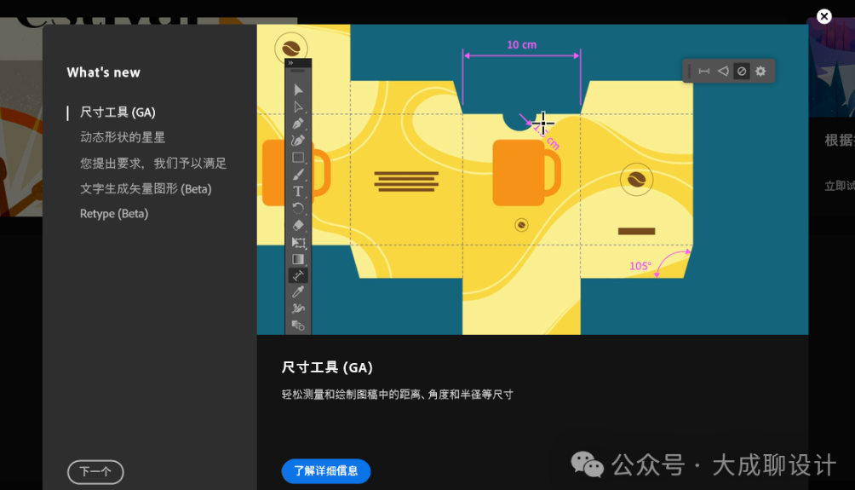Select the Retype (Beta) entry
This screenshot has width=855, height=490.
(114, 214)
